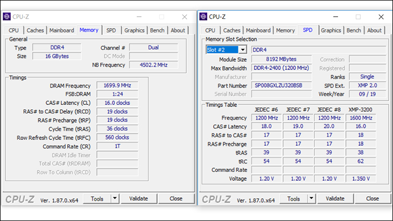Click Module Size 8192 MBytes value

[x=282, y=59]
